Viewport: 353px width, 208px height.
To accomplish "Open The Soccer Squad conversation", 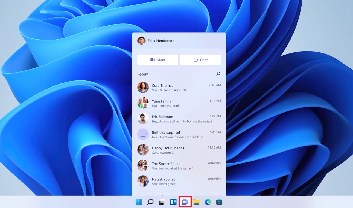I will pyautogui.click(x=179, y=165).
